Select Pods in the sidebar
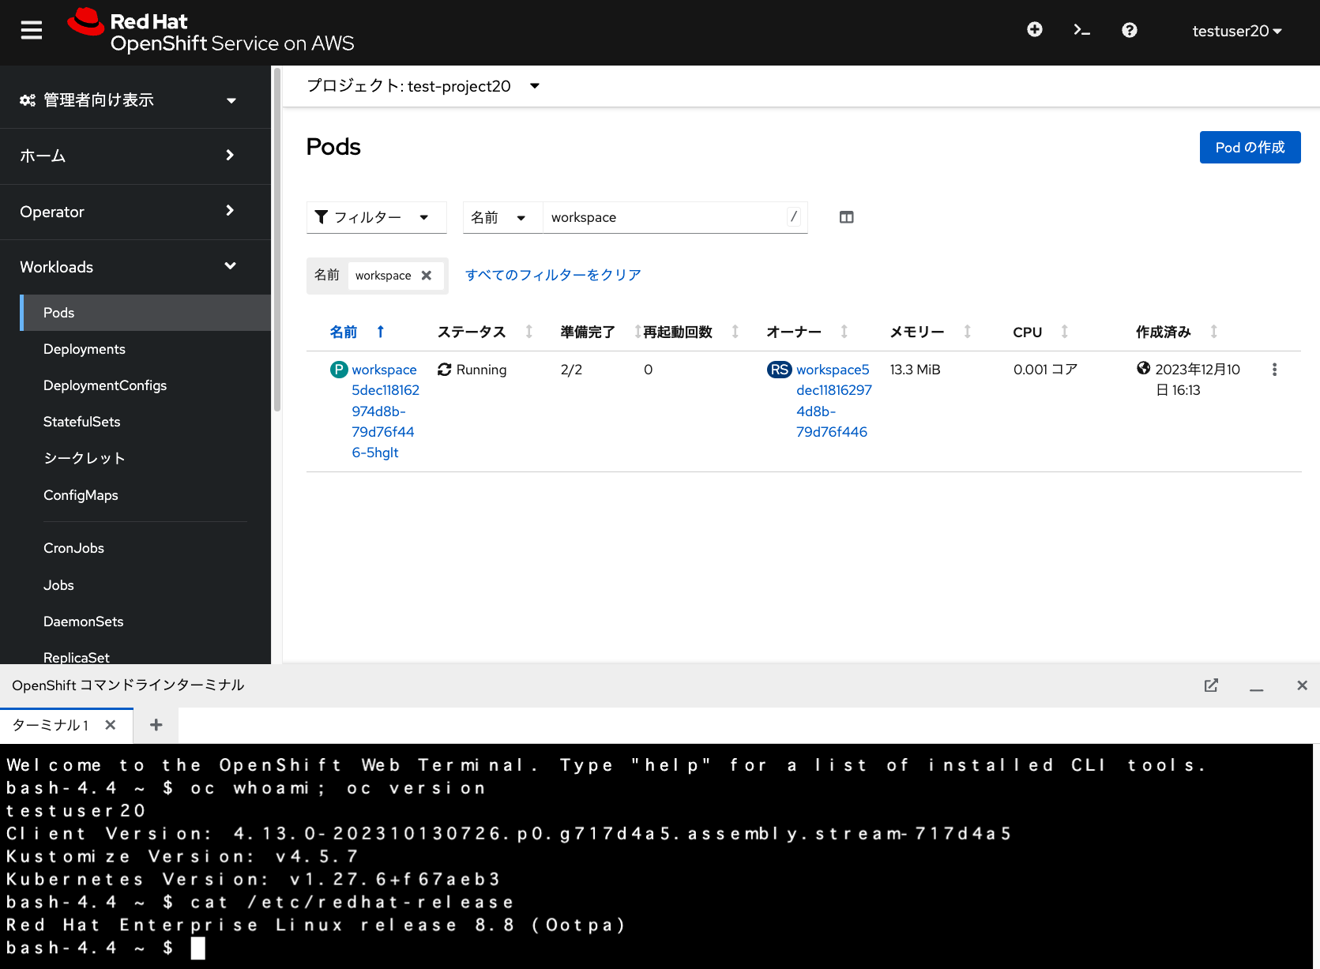The image size is (1320, 969). (145, 313)
